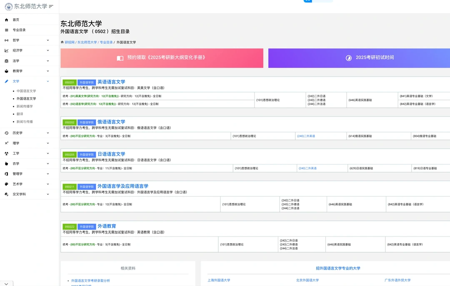Click the book icon on pink banner

coord(120,58)
